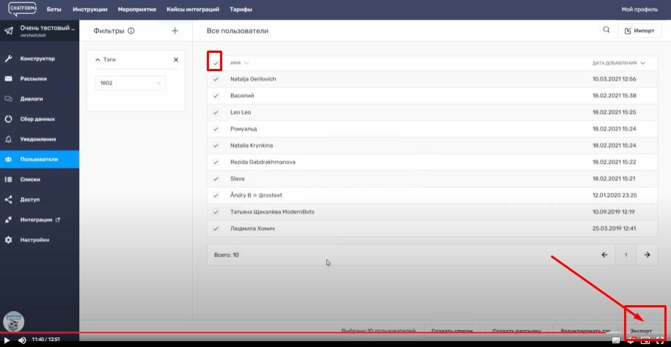Click the Интеграции plug icon
Viewport: 671px width, 347px height.
pyautogui.click(x=9, y=219)
